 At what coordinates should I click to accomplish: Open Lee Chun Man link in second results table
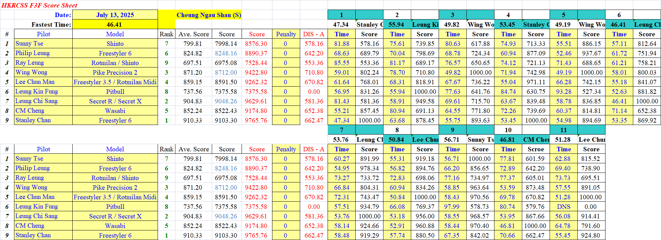click(x=35, y=197)
